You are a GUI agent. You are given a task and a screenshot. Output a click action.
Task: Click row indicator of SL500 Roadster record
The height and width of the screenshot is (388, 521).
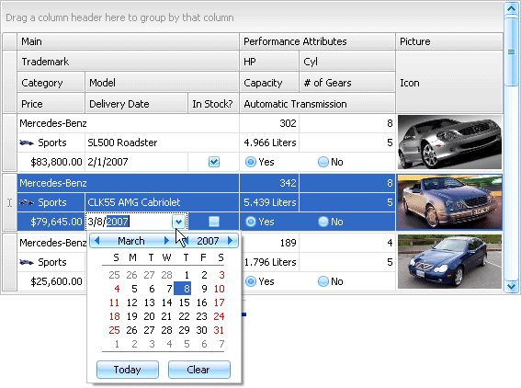coord(9,143)
